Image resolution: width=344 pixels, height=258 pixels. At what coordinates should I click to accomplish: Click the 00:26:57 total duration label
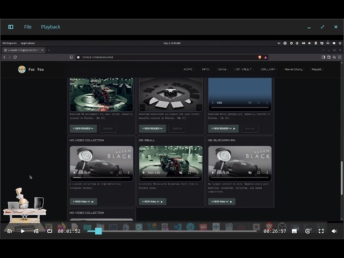(x=275, y=231)
